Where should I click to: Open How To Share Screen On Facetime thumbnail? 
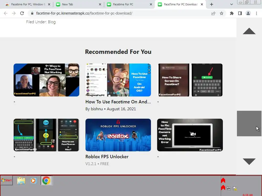(x=190, y=80)
